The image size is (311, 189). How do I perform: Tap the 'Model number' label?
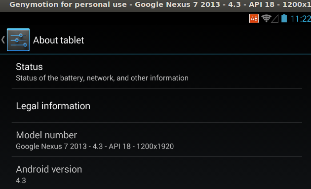point(46,135)
